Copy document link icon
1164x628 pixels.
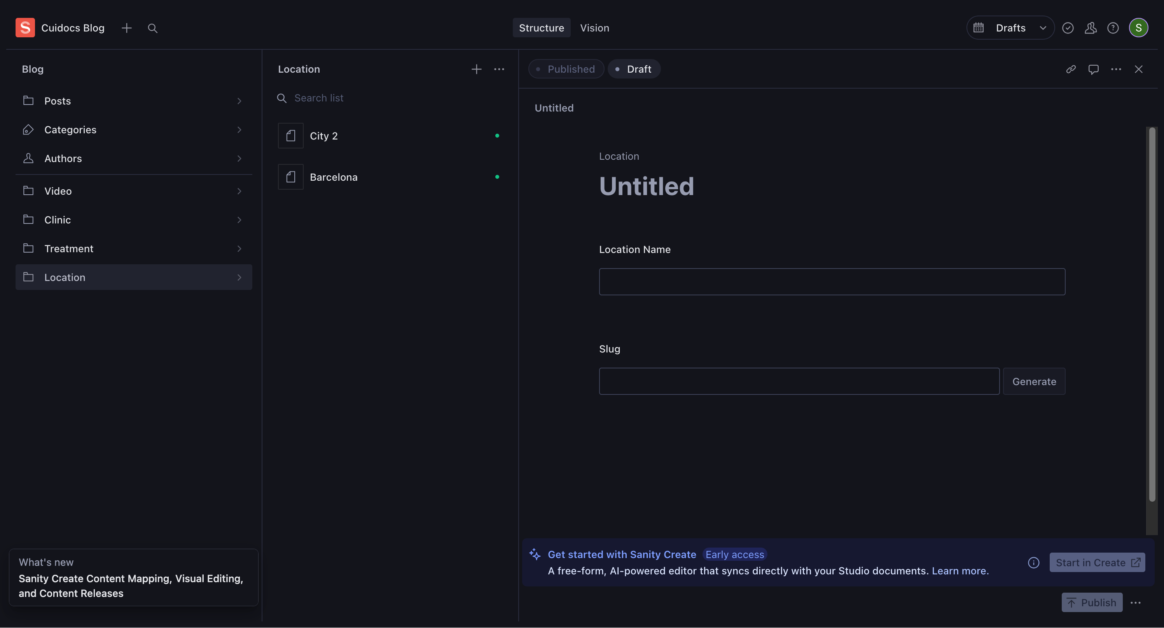point(1070,69)
